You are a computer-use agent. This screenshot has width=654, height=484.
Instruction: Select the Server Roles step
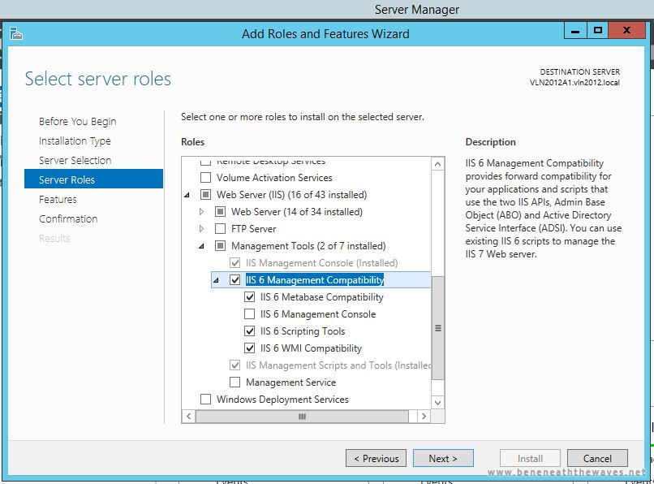pyautogui.click(x=94, y=179)
